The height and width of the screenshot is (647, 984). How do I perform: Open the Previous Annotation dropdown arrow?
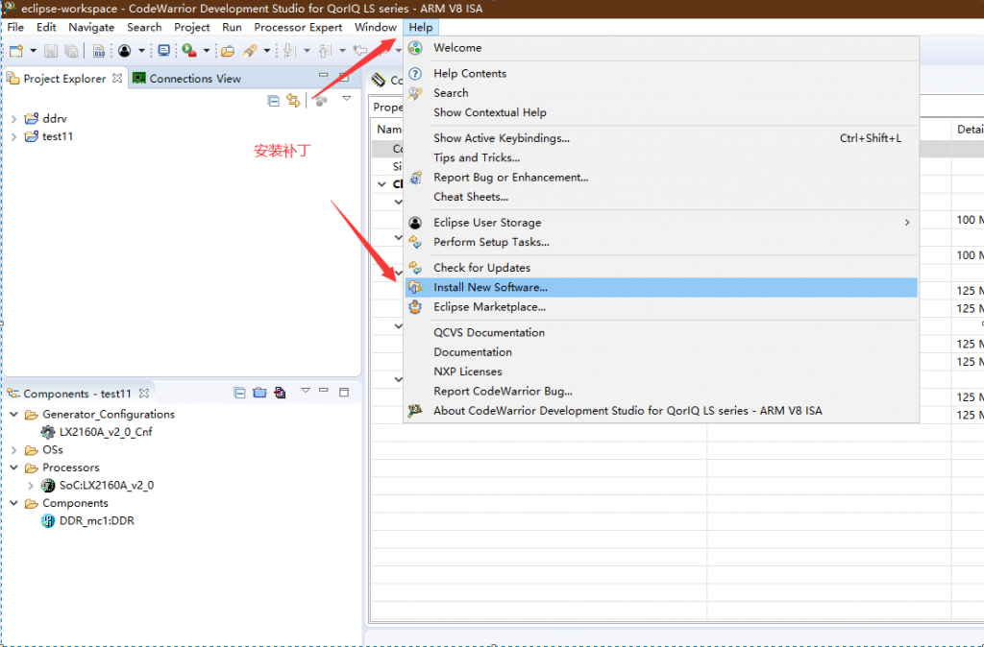342,51
